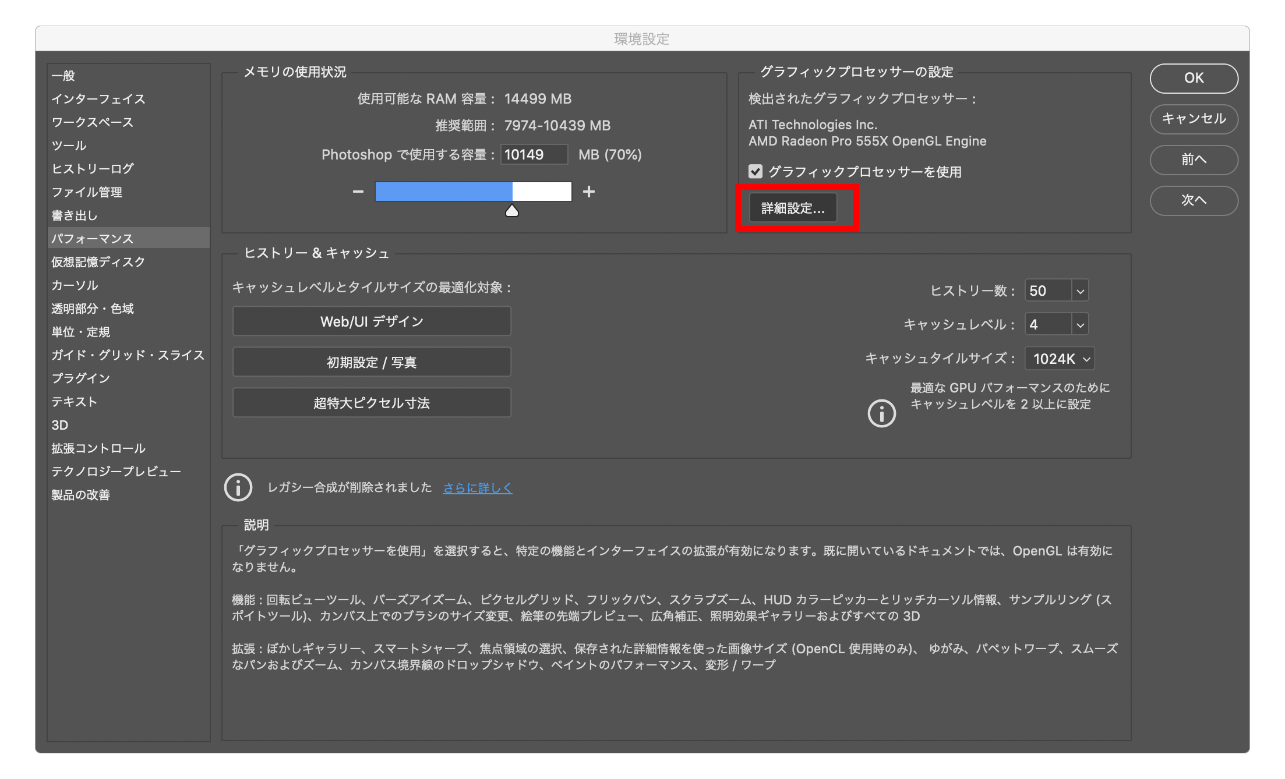The height and width of the screenshot is (779, 1285).
Task: Select 製品の改善 category
Action: [x=129, y=495]
